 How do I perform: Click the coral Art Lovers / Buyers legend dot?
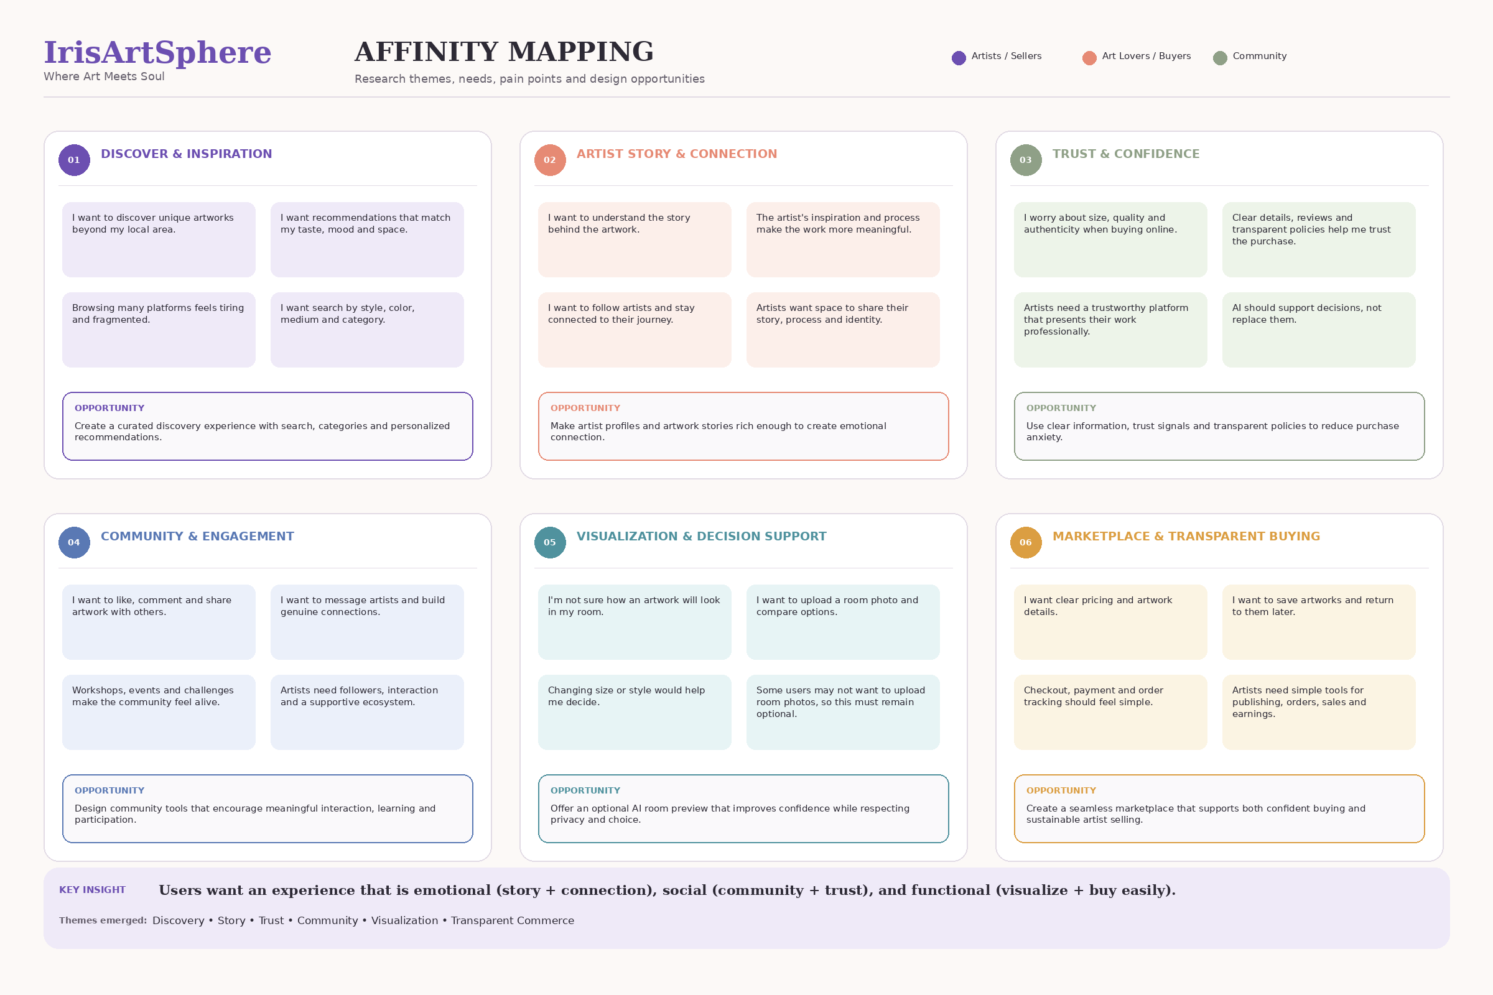click(1089, 58)
